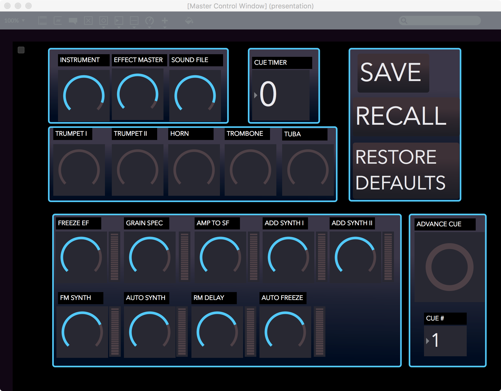The width and height of the screenshot is (501, 391).
Task: Click the RECALL button
Action: coord(406,117)
